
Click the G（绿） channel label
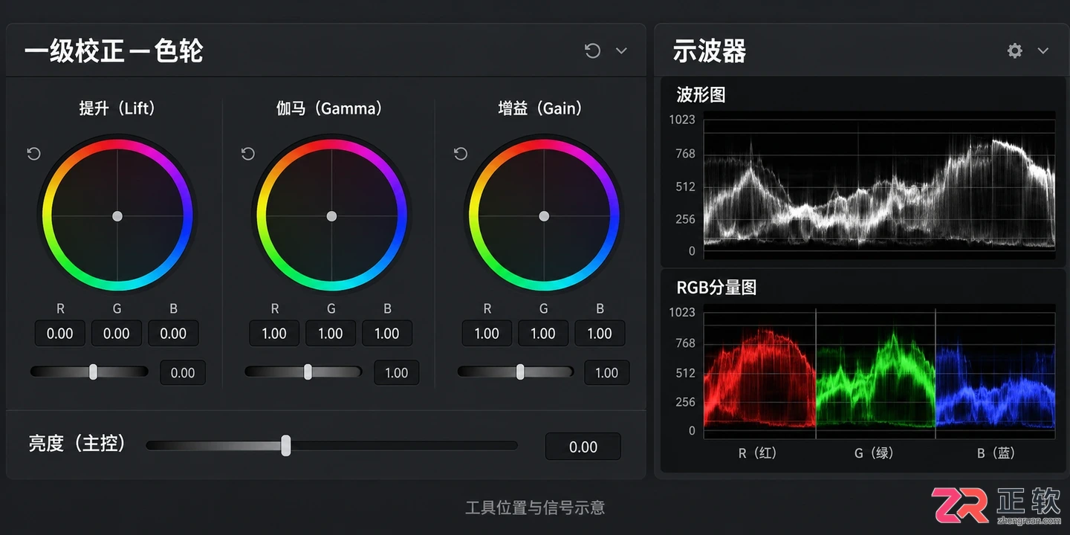(874, 453)
